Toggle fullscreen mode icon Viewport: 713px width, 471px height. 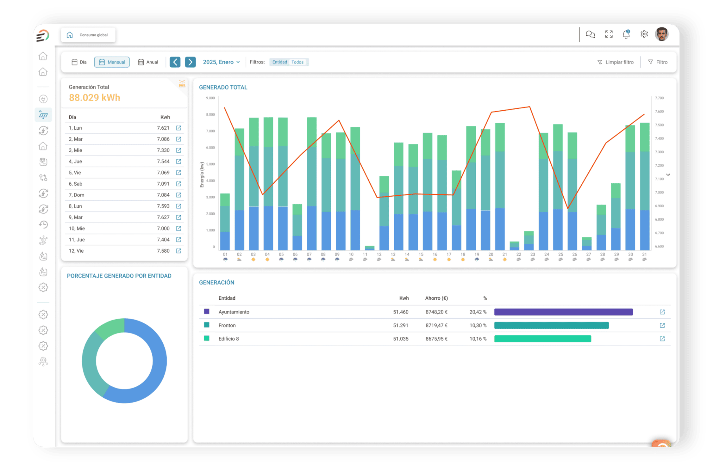(x=609, y=34)
